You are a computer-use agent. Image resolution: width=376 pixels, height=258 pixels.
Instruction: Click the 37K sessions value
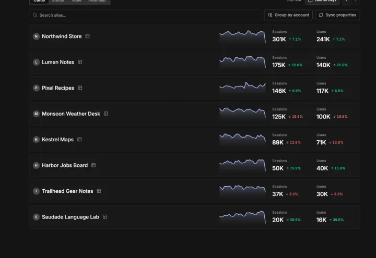(278, 194)
